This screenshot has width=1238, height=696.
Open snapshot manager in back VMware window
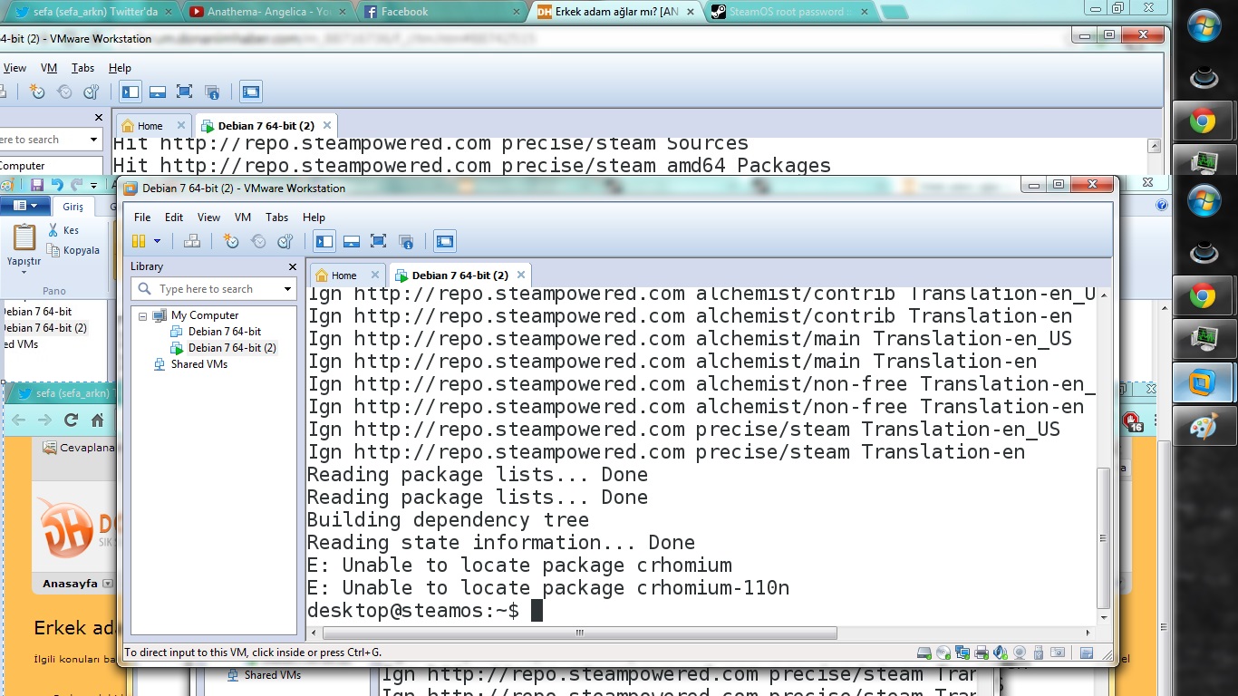click(x=92, y=92)
